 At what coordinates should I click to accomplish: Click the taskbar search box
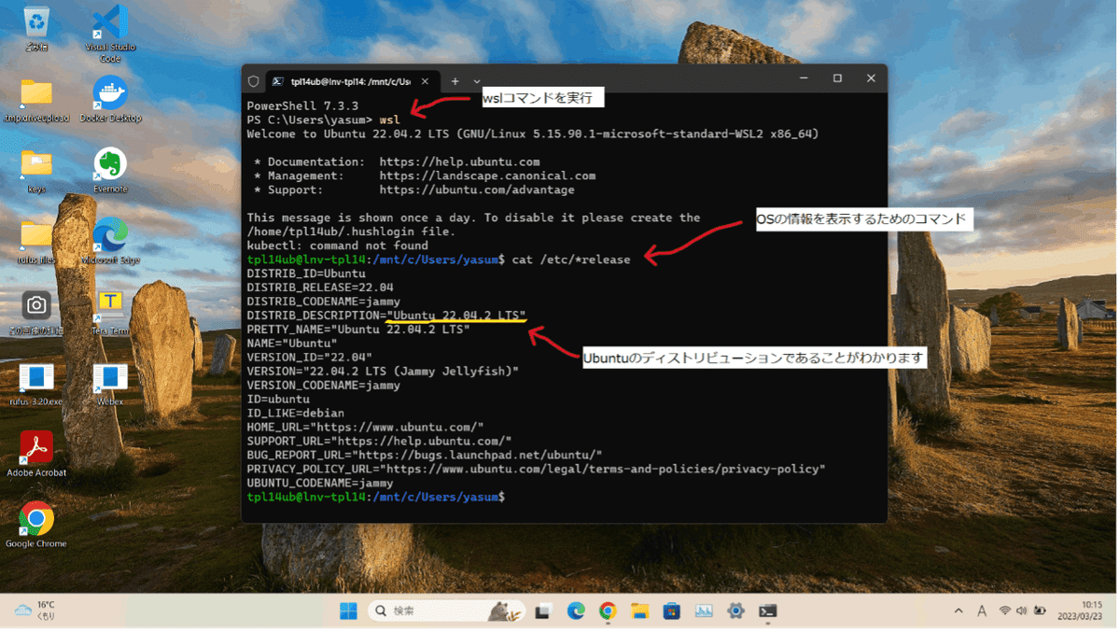(446, 611)
